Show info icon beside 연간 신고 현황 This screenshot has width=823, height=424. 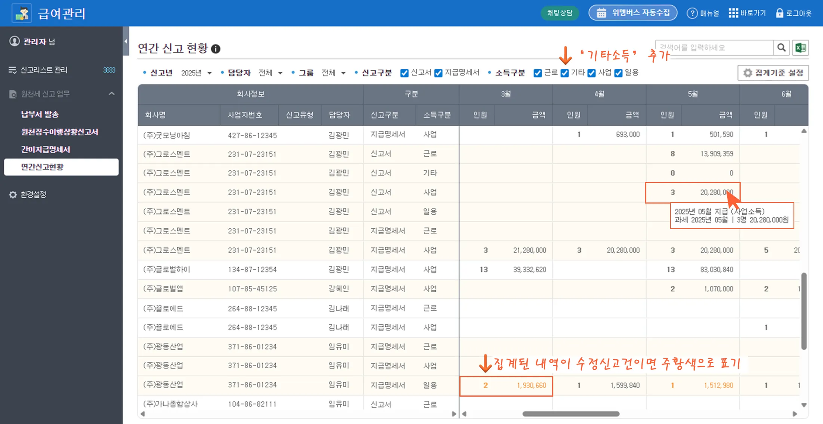(216, 49)
